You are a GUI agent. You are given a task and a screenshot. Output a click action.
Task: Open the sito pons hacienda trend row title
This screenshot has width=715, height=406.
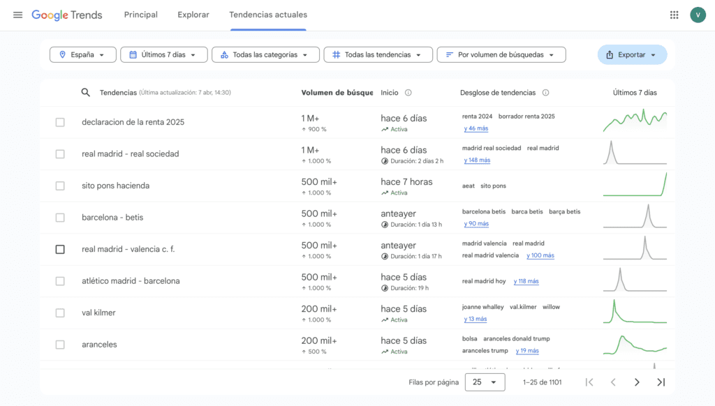pos(116,186)
